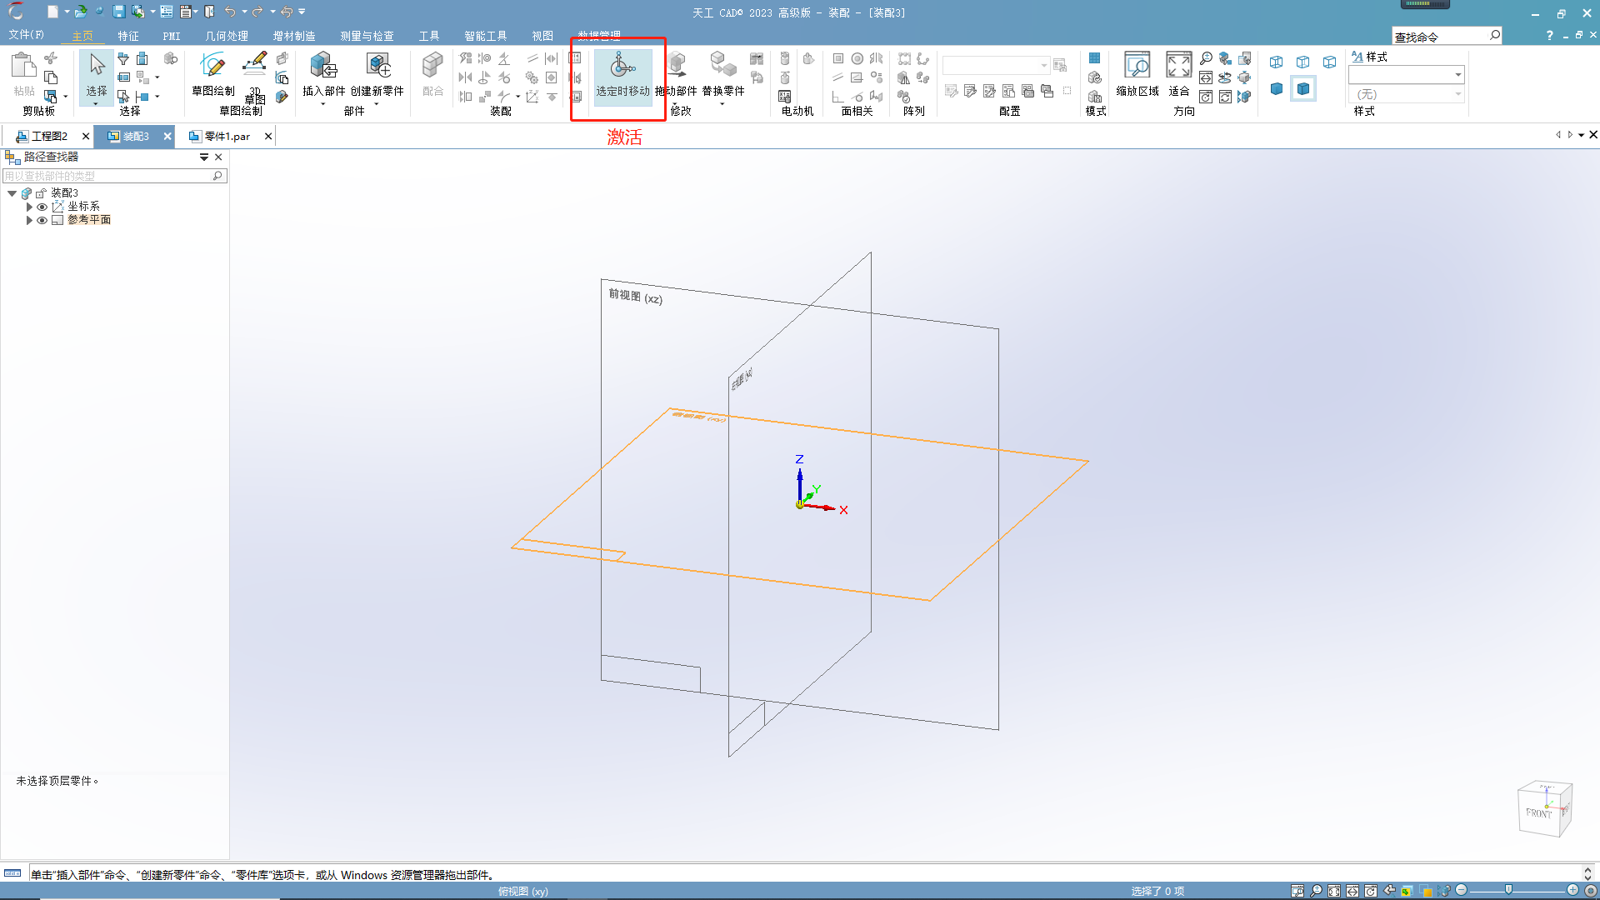Image resolution: width=1600 pixels, height=900 pixels.
Task: Toggle visibility eye for 参考平面
Action: point(42,220)
